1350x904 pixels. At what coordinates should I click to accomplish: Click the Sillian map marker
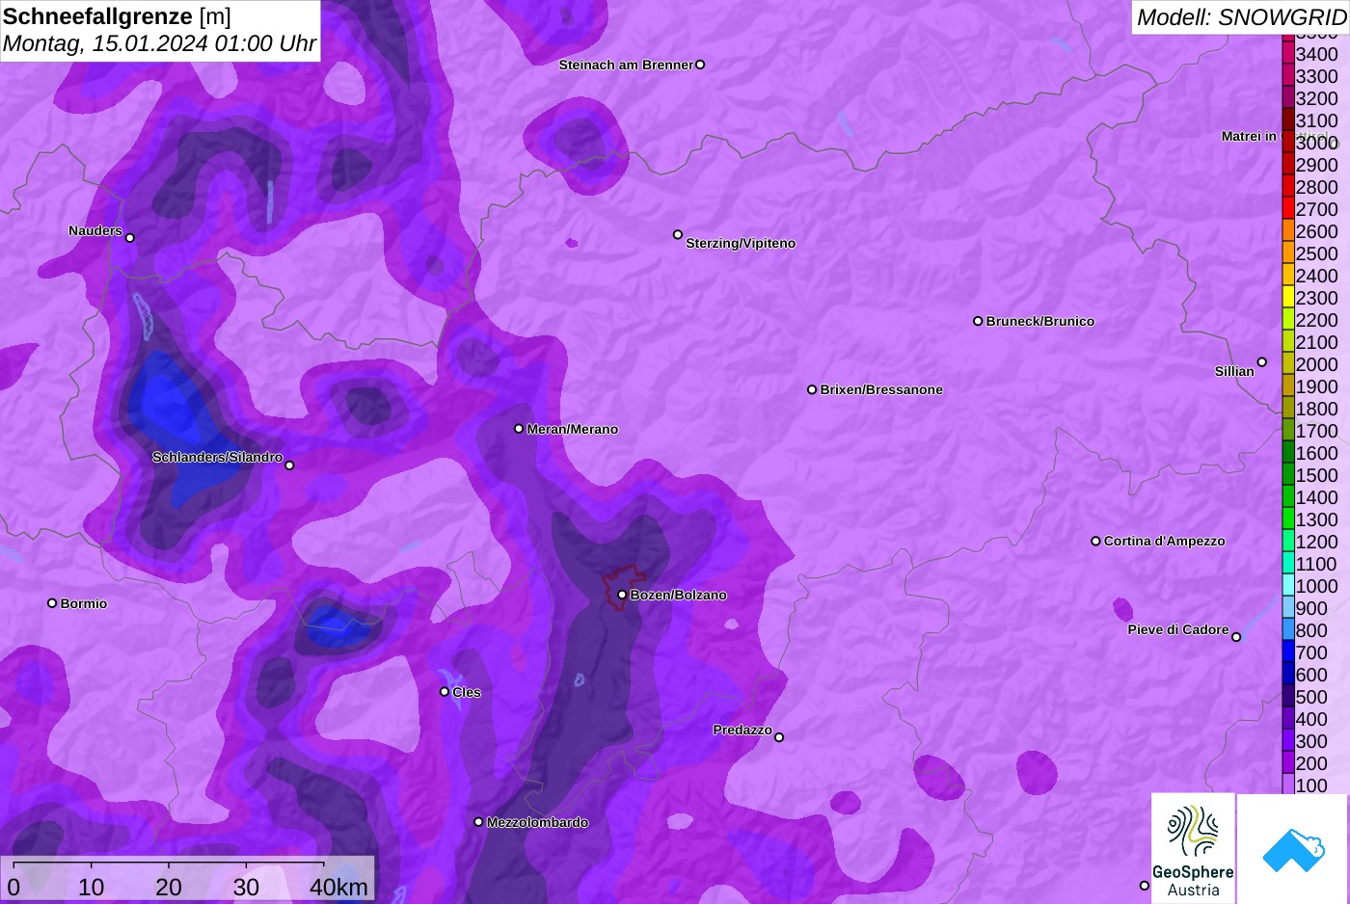1261,362
